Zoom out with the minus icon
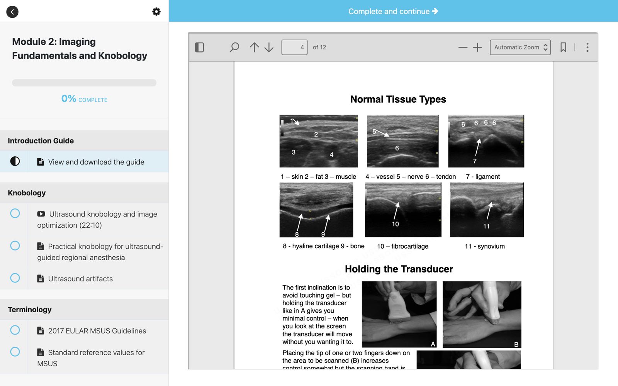The width and height of the screenshot is (618, 386). coord(463,47)
